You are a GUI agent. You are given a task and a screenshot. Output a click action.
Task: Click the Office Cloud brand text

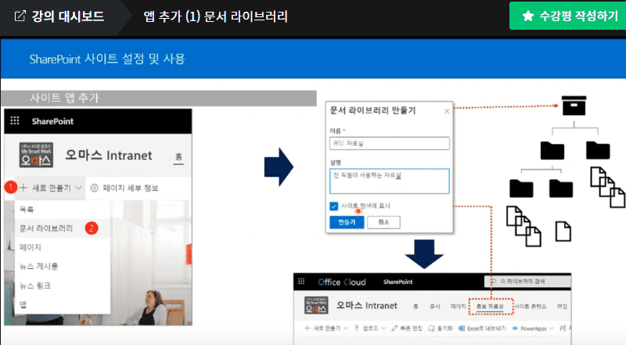(342, 282)
